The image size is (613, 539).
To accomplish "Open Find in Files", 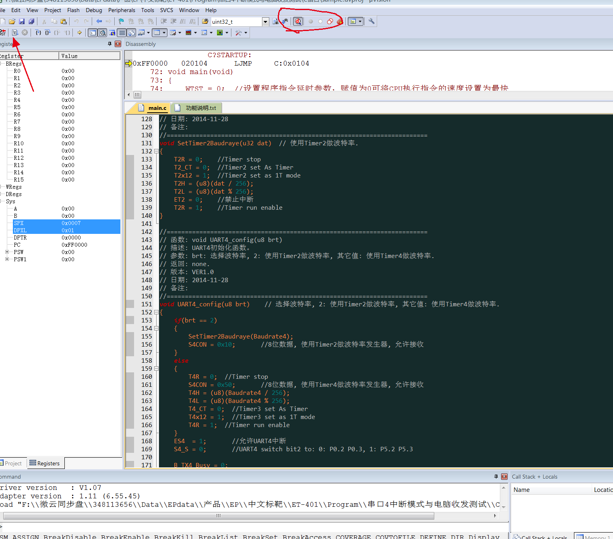I will (205, 21).
